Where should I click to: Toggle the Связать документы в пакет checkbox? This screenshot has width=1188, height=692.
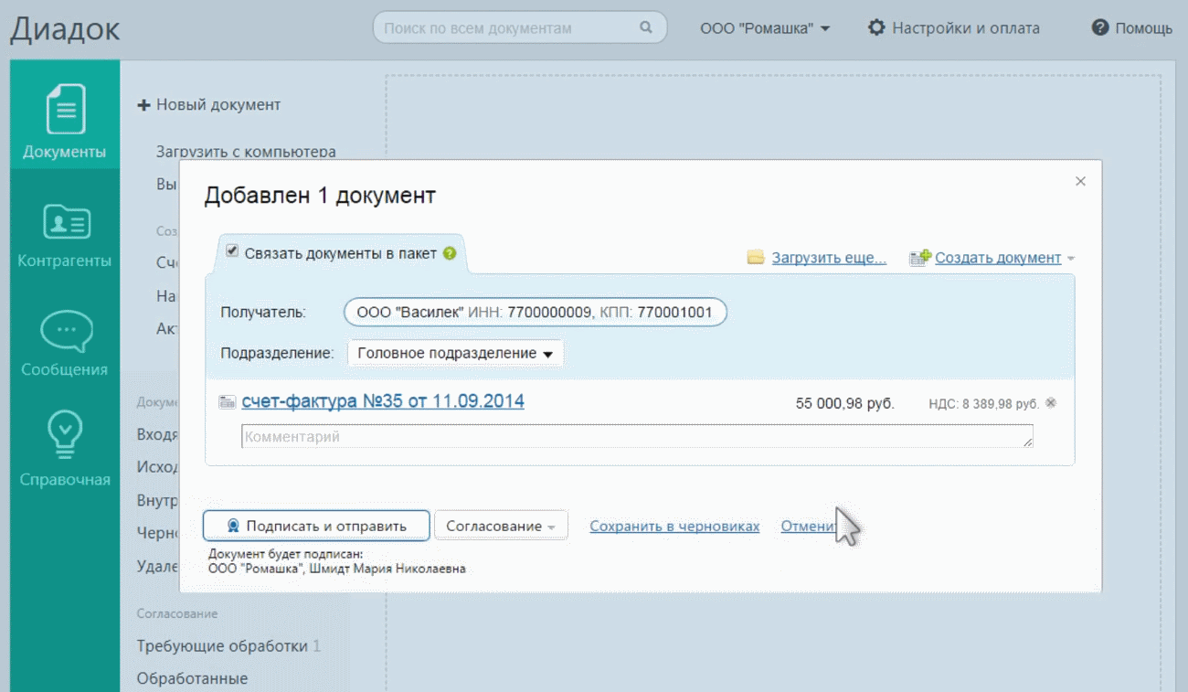[x=232, y=251]
